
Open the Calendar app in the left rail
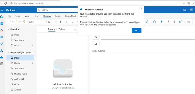[x=2, y=24]
